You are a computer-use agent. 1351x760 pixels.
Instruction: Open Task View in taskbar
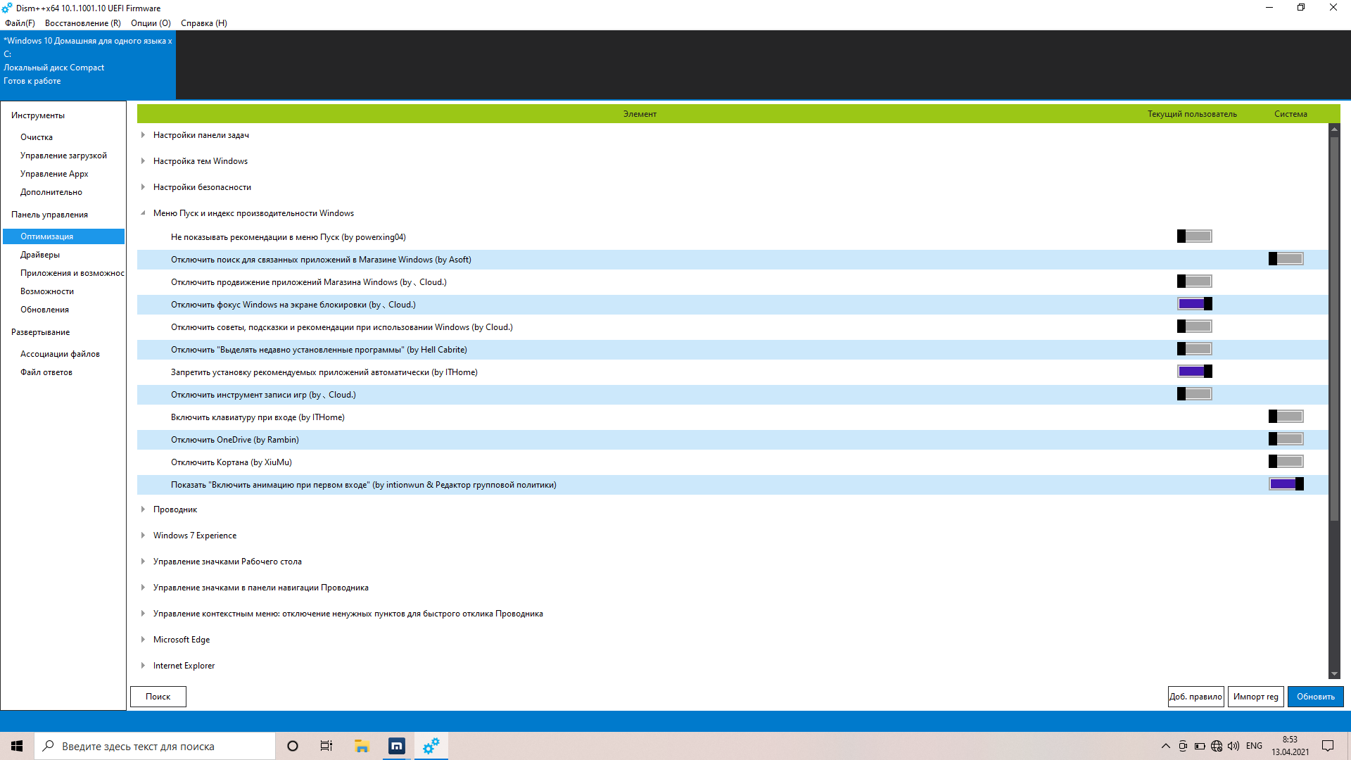326,746
